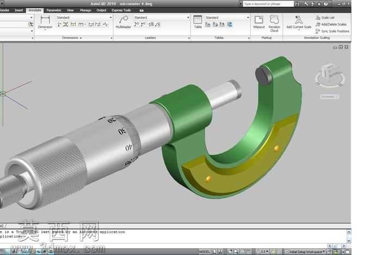
Task: Click the Help question mark icon in title bar
Action: pos(325,4)
